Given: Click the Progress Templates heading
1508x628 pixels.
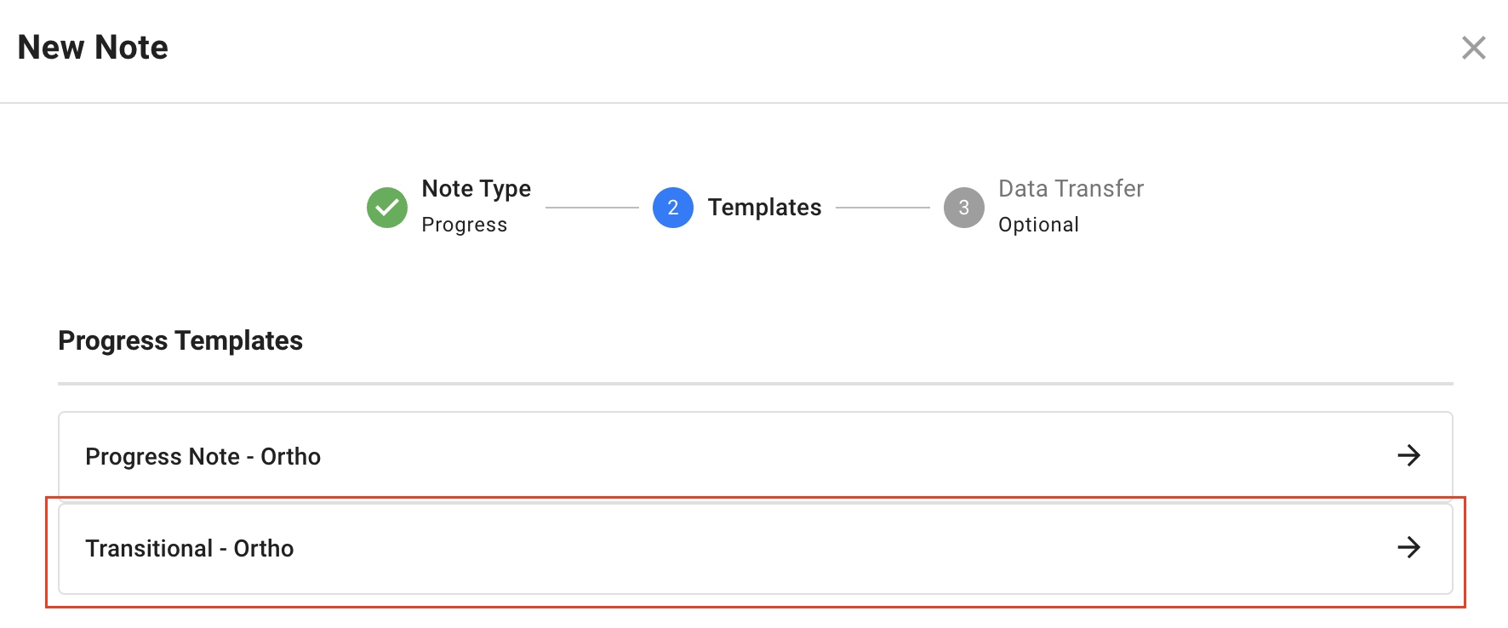Looking at the screenshot, I should [x=180, y=340].
